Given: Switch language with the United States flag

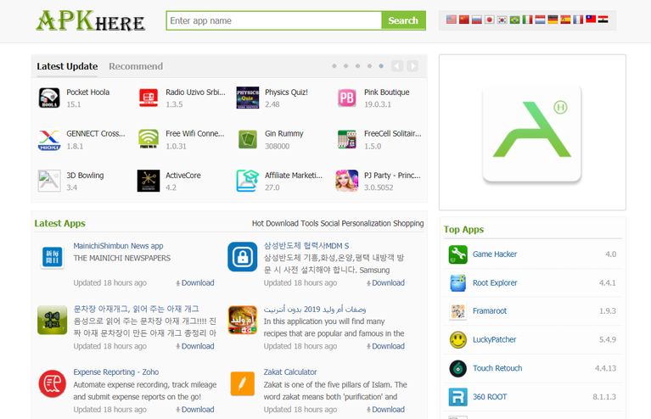Looking at the screenshot, I should tap(452, 20).
